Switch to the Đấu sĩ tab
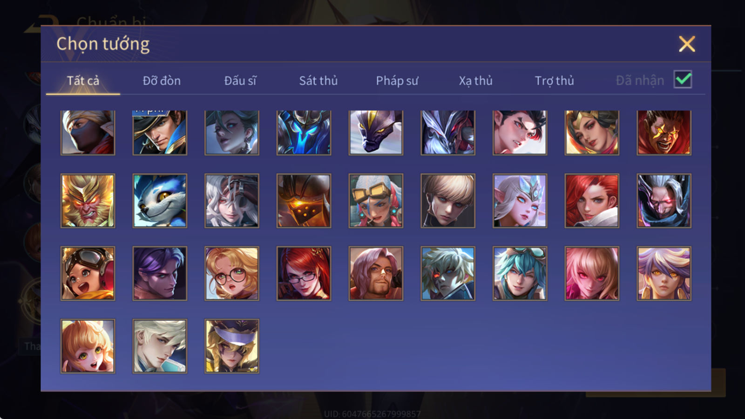The height and width of the screenshot is (419, 745). 240,81
